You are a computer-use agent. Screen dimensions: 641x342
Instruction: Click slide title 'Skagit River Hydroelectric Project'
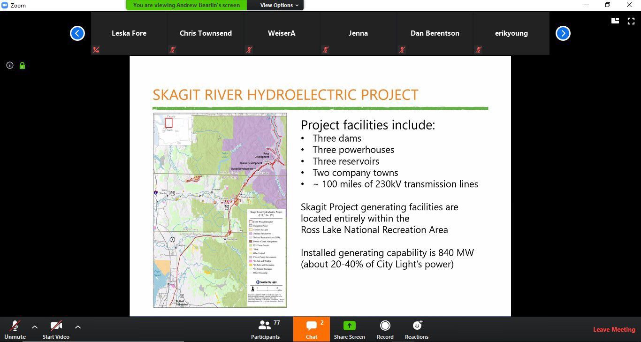(x=285, y=95)
